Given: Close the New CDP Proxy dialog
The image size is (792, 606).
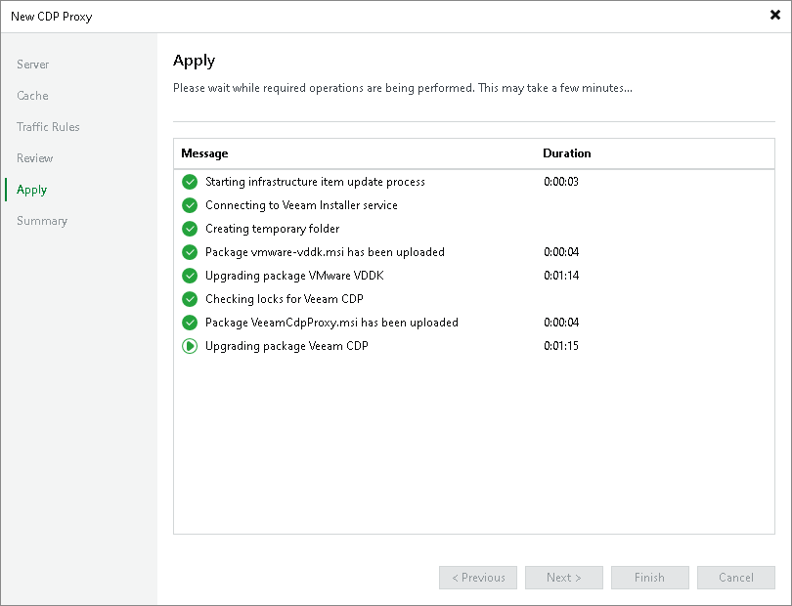Looking at the screenshot, I should point(774,16).
